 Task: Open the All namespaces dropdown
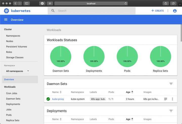click(17, 71)
